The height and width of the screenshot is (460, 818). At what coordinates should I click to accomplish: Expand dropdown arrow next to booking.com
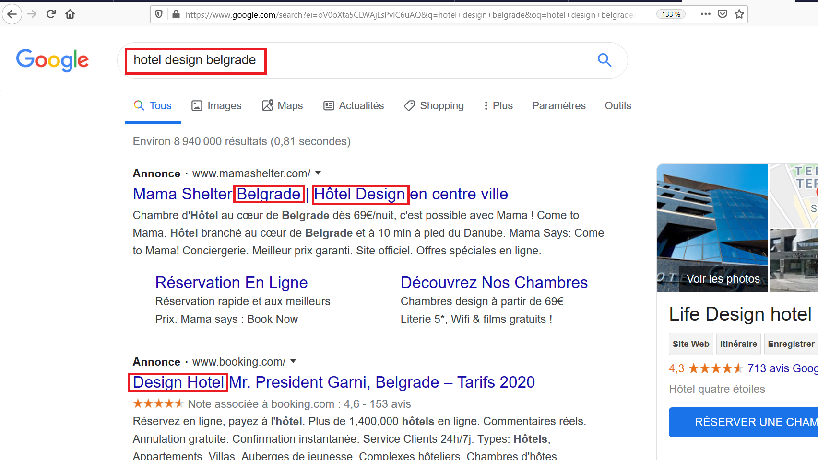point(293,361)
